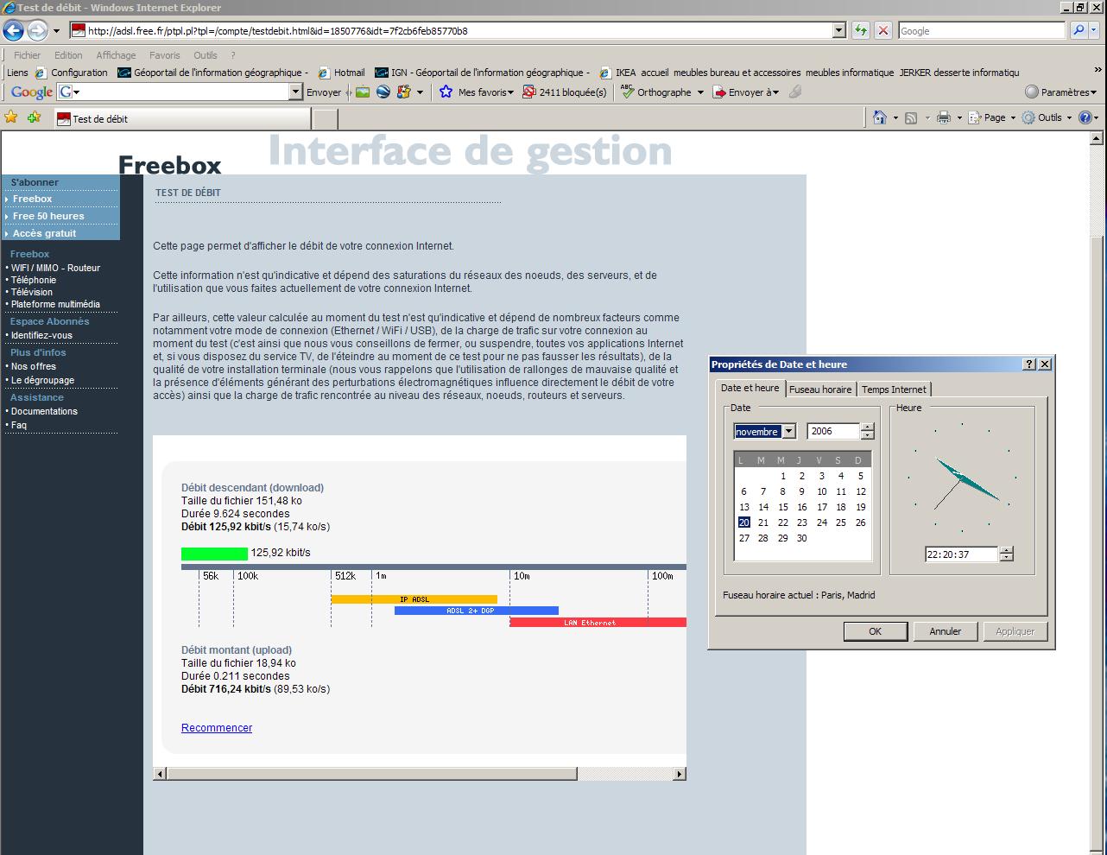Click the time field spinner arrows
The width and height of the screenshot is (1107, 855).
[x=1006, y=554]
